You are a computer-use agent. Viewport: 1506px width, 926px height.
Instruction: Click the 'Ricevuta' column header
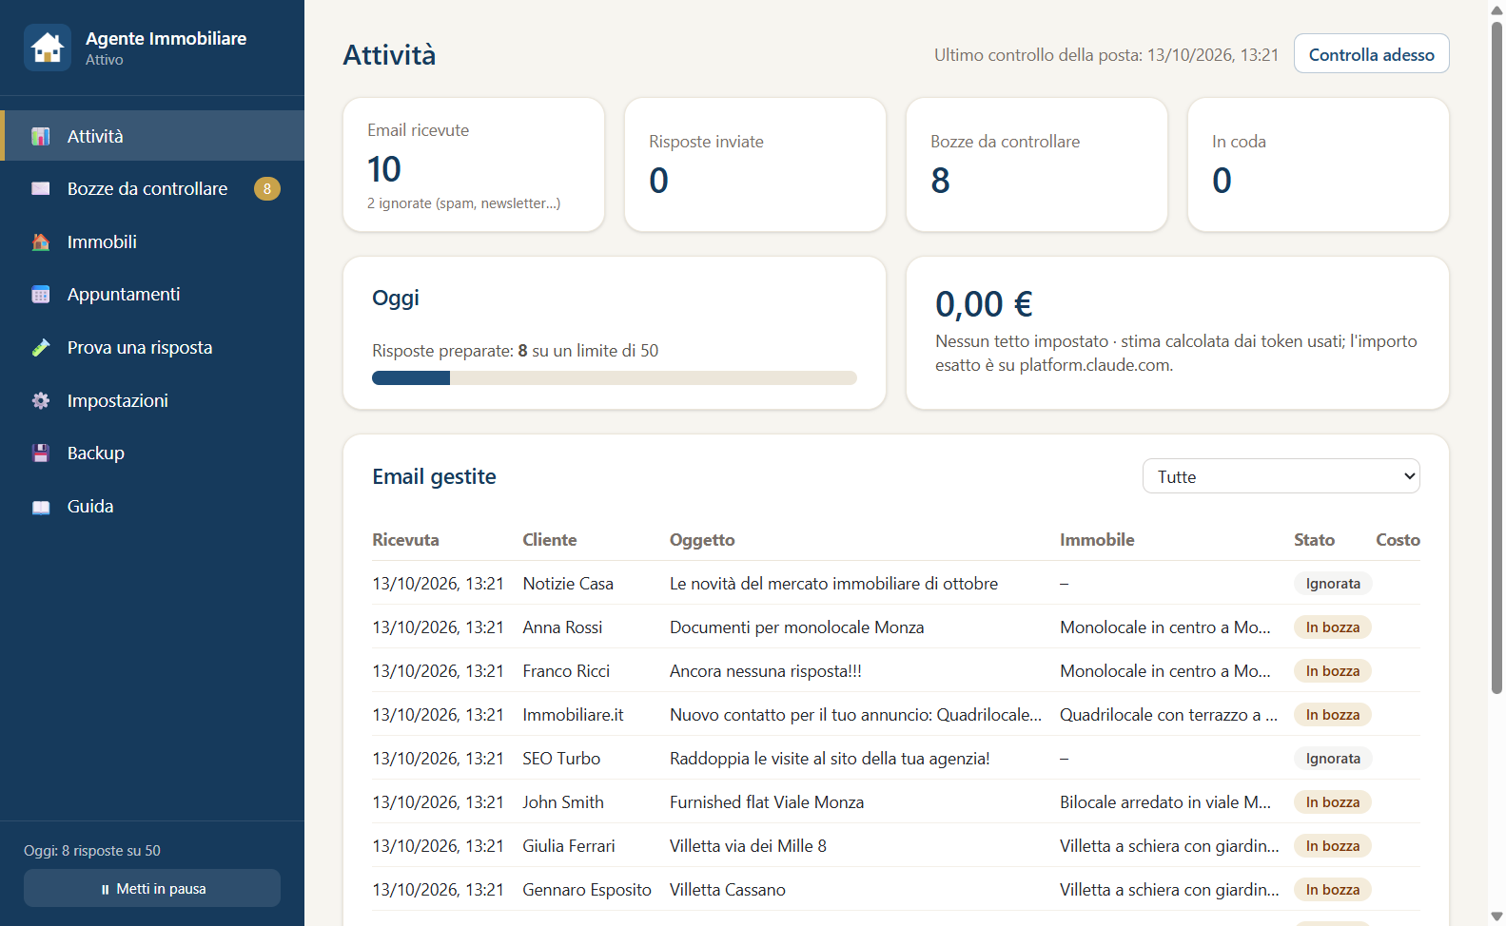click(x=406, y=540)
